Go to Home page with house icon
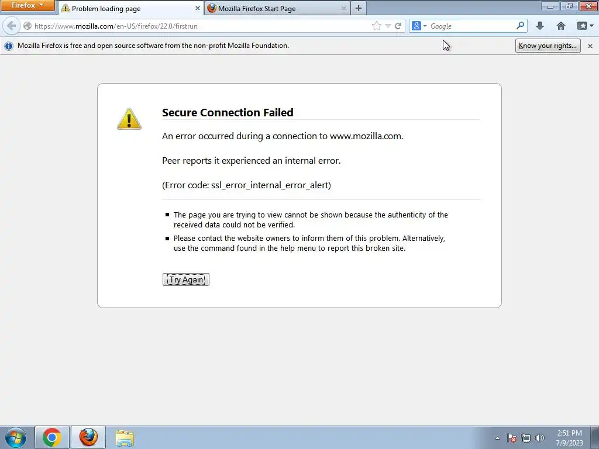The image size is (599, 449). coord(561,26)
